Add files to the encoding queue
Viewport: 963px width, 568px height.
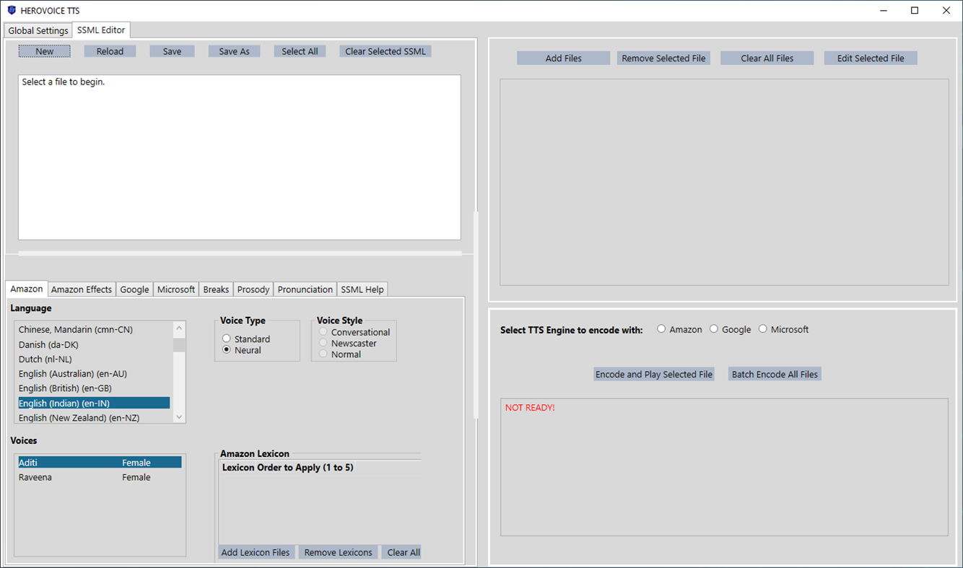(x=563, y=57)
